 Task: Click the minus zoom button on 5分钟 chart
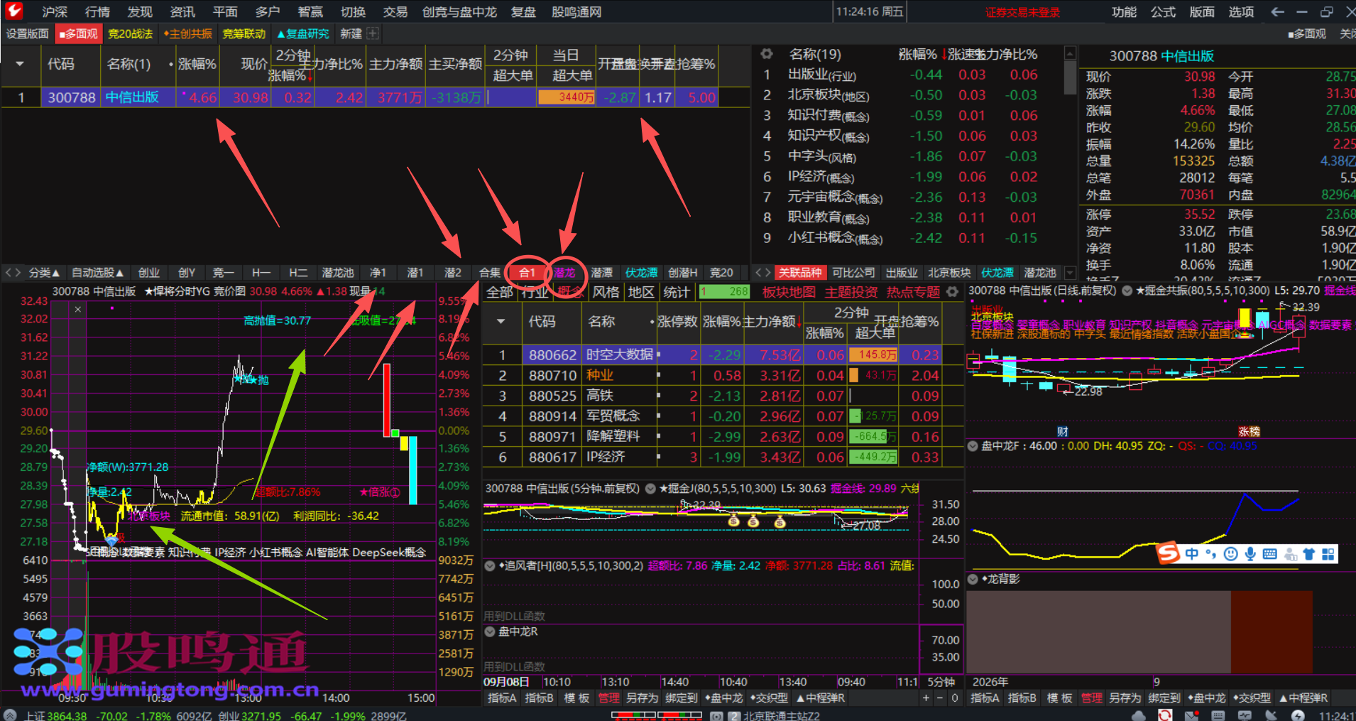pyautogui.click(x=940, y=698)
